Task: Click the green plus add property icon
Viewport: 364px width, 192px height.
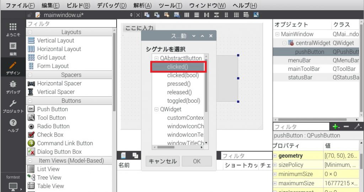Action: point(335,127)
